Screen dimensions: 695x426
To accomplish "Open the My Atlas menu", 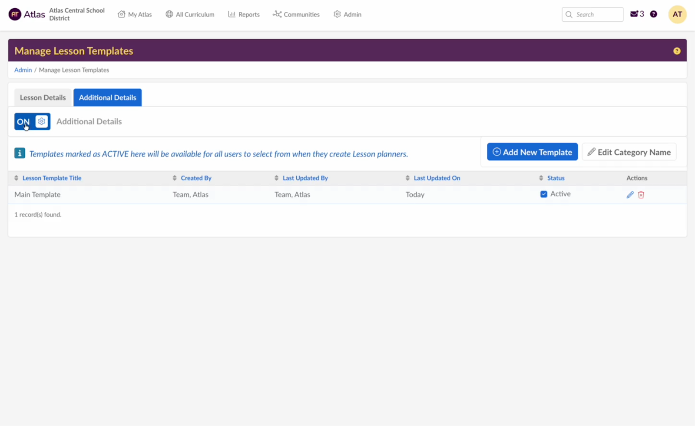I will (x=135, y=14).
